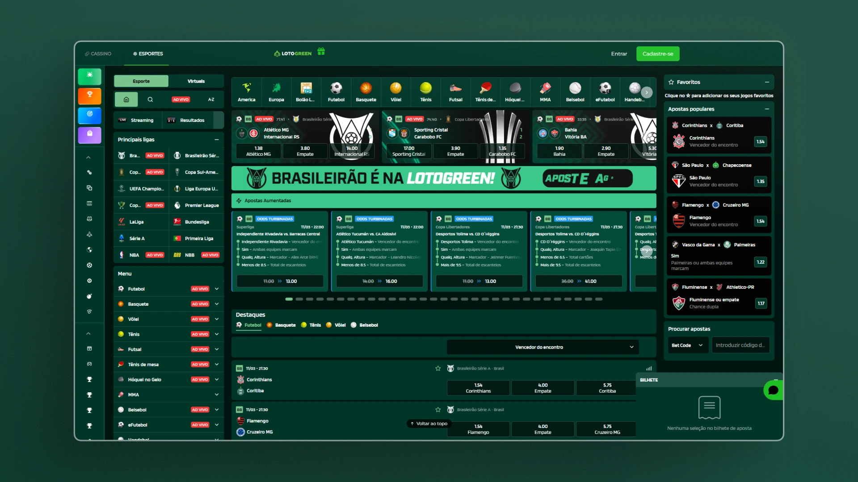Click the Cadastre-se button

(x=657, y=54)
